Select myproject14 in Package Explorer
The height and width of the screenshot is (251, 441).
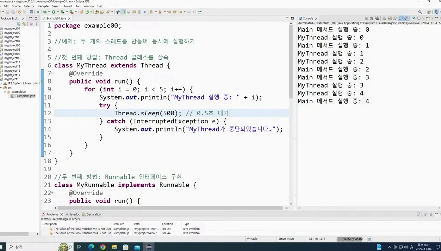12,75
